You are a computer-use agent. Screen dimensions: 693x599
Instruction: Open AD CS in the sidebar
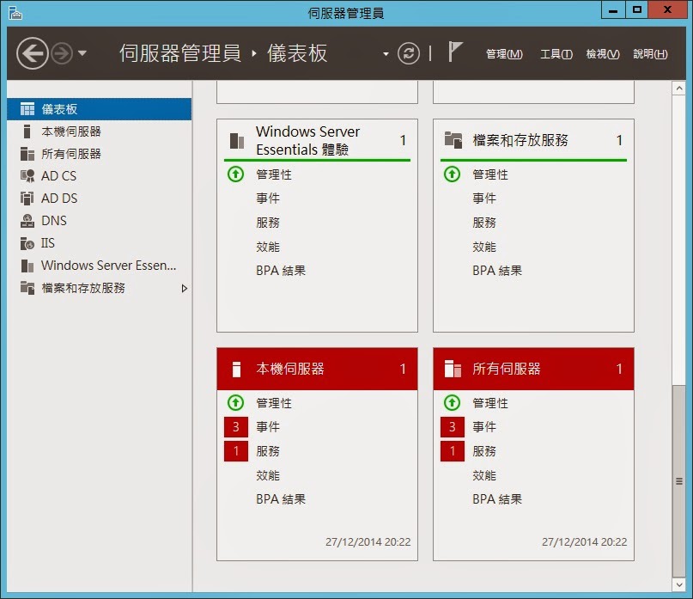point(100,176)
